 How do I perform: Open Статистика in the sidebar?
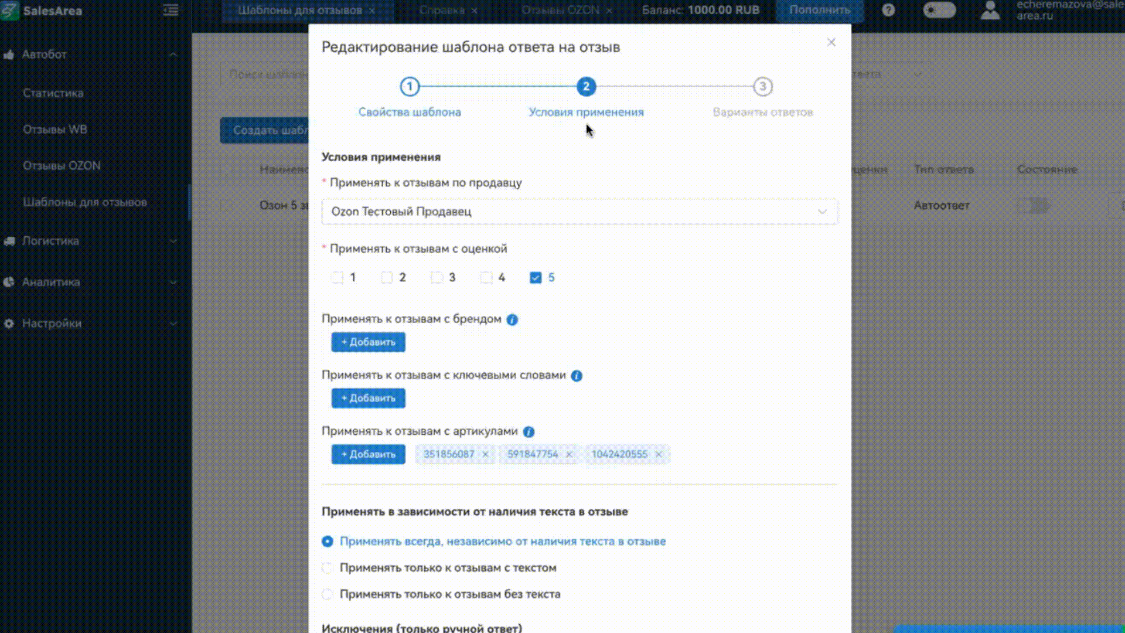[53, 93]
